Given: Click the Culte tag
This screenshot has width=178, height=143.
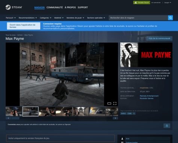Looking at the screenshot, I should (x=130, y=113).
